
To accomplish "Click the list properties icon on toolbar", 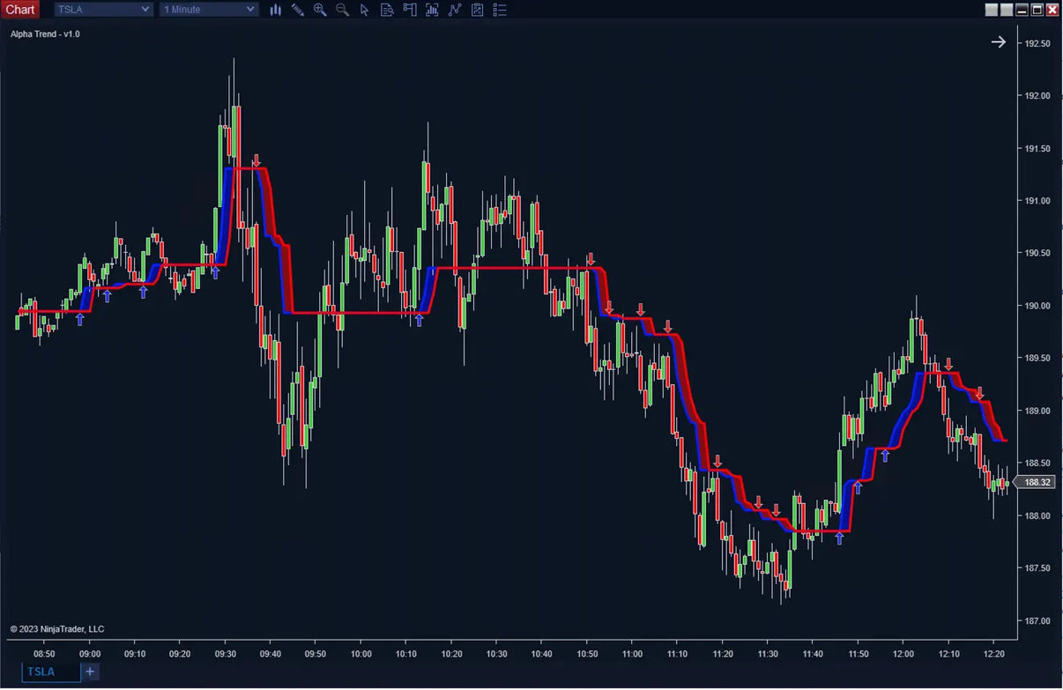I will coord(500,10).
